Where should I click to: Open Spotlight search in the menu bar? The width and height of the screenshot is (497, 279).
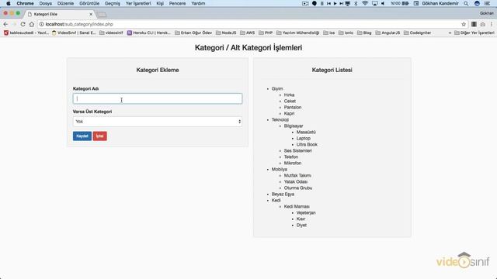(466, 3)
